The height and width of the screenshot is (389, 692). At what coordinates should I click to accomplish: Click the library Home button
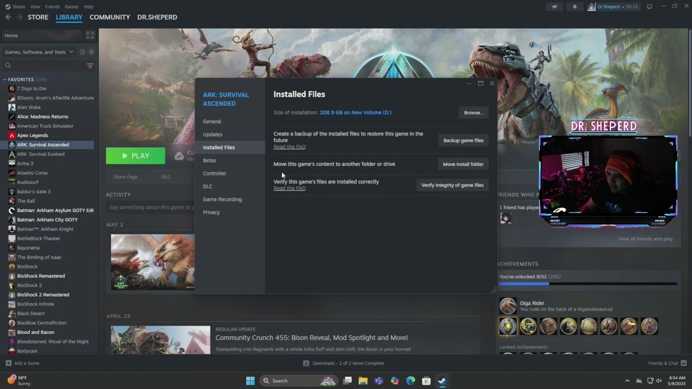[42, 35]
